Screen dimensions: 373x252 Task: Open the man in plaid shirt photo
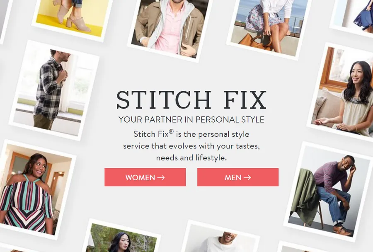click(54, 90)
